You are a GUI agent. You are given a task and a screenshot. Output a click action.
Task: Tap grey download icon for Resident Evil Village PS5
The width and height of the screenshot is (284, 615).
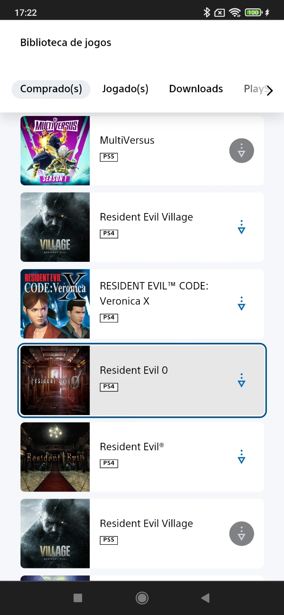pos(241,534)
